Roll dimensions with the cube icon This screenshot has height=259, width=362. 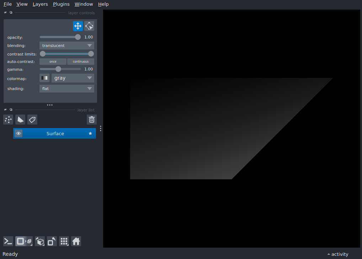point(40,241)
